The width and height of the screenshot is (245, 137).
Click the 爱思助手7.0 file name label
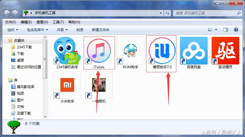pos(162,67)
